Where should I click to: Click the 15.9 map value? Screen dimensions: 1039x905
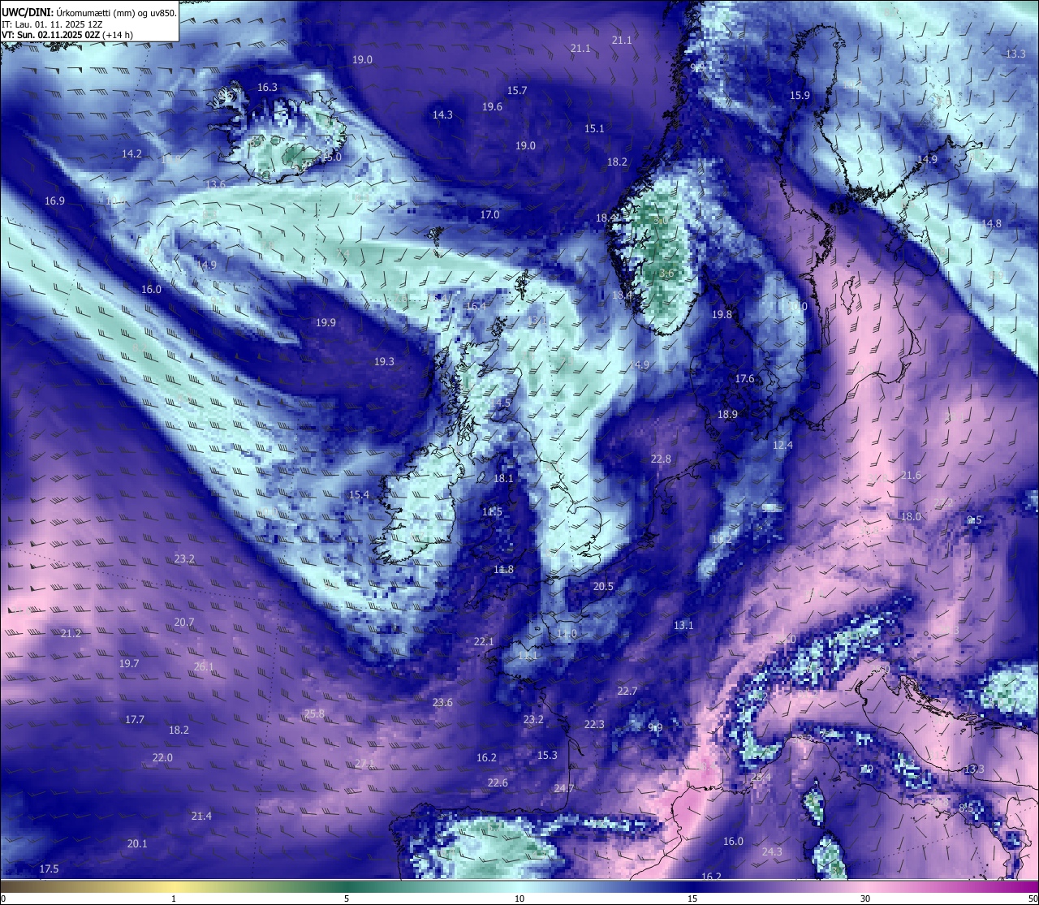(800, 96)
